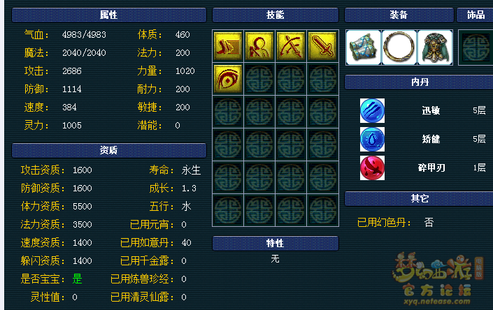493x310 pixels.
Task: Open the 属性 attributes header
Action: (109, 15)
